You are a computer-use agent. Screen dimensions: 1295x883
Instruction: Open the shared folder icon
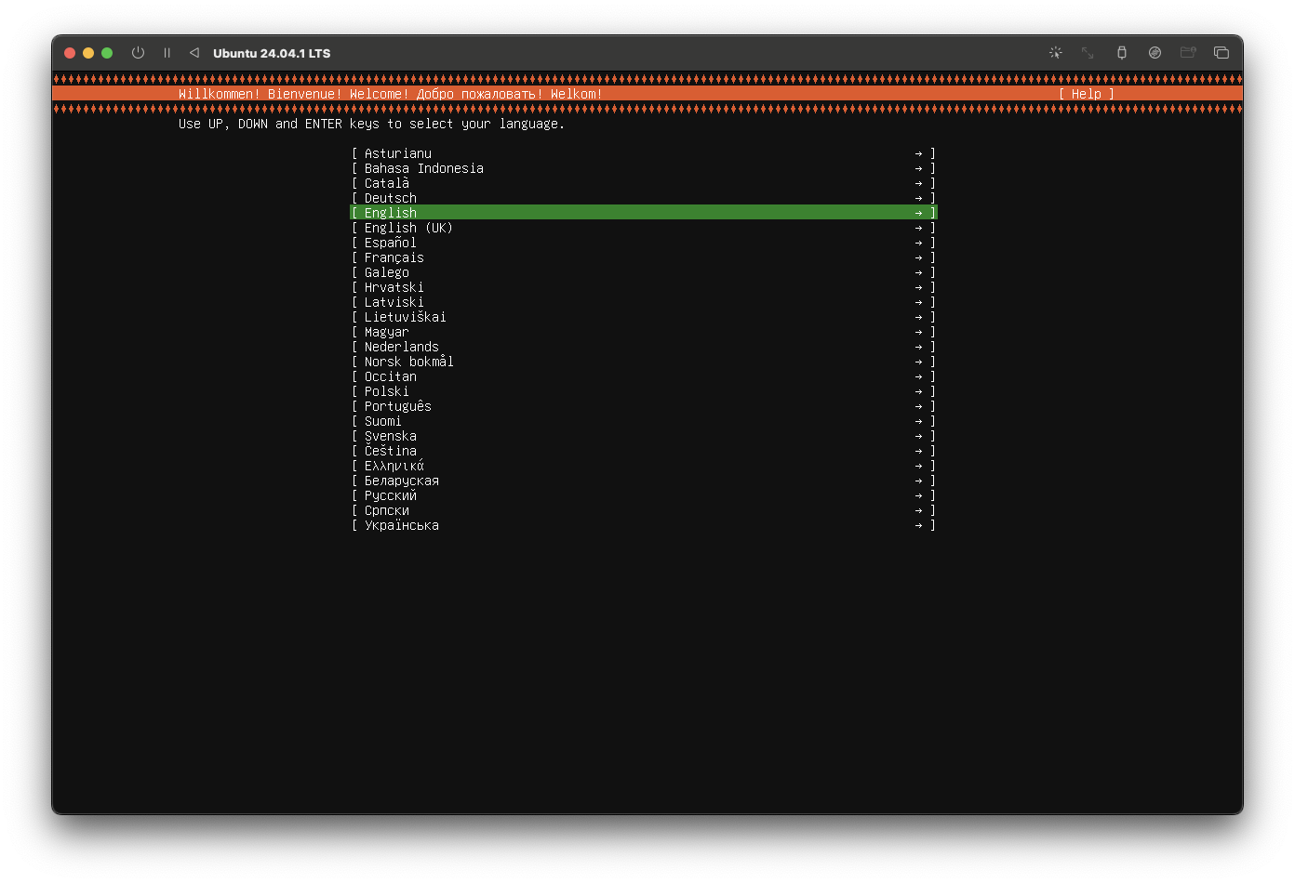1188,53
